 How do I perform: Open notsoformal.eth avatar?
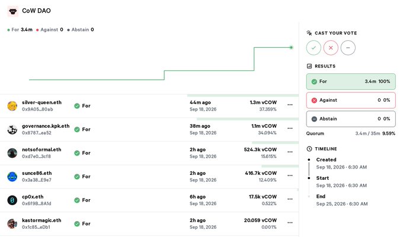coord(12,153)
